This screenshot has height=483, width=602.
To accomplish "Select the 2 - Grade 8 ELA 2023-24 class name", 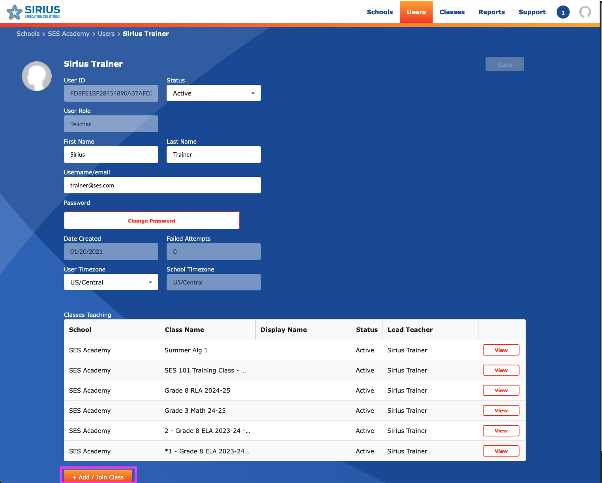I will [207, 431].
